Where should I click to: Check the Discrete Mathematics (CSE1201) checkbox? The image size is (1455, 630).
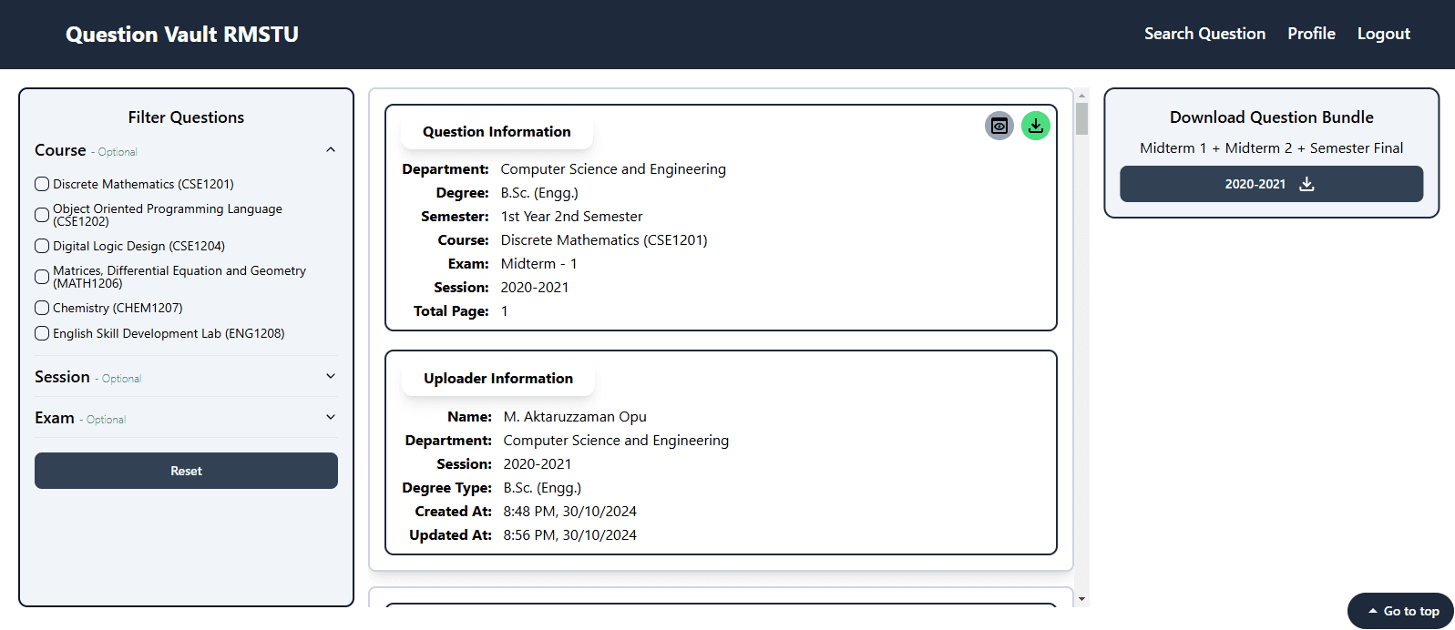pos(42,184)
